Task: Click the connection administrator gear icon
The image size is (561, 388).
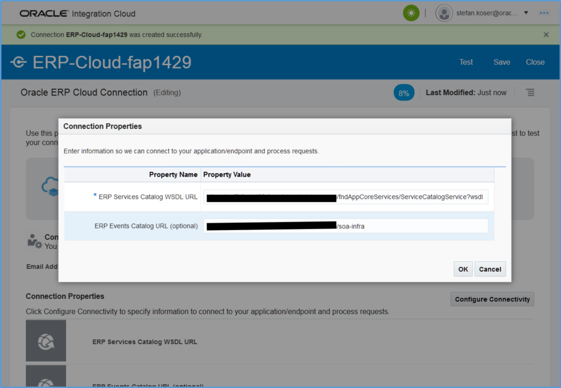Action: (35, 241)
